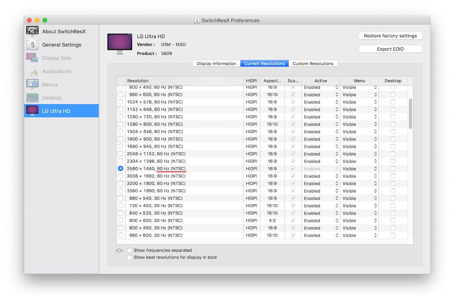The width and height of the screenshot is (460, 297).
Task: Open Menu Visible dropdown for 1280 × 800 row
Action: [359, 124]
